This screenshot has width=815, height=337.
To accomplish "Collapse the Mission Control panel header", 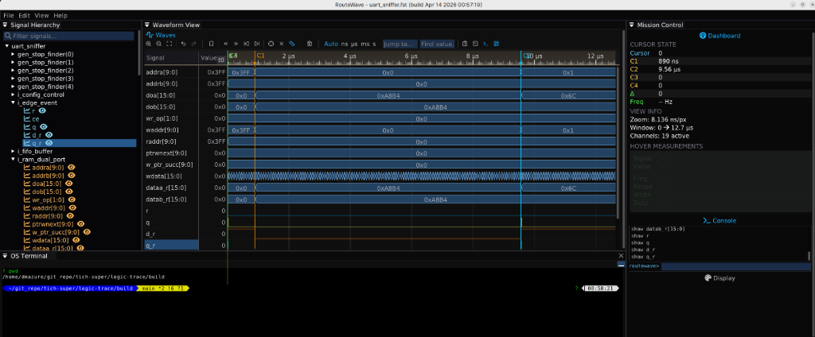I will (631, 25).
